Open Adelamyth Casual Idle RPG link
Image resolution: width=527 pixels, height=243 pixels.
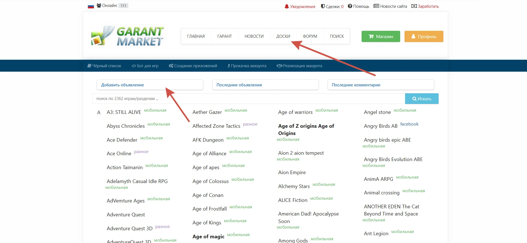tap(137, 181)
